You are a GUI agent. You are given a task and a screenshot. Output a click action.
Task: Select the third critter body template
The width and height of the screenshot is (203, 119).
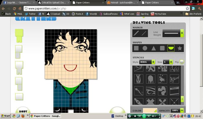19,68
